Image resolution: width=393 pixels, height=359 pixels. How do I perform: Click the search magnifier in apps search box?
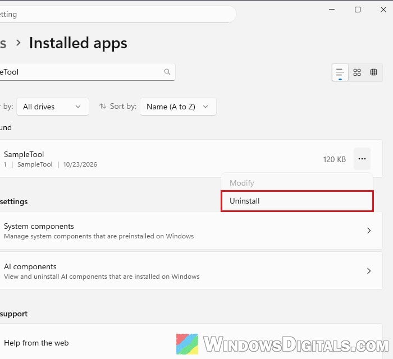(x=167, y=72)
